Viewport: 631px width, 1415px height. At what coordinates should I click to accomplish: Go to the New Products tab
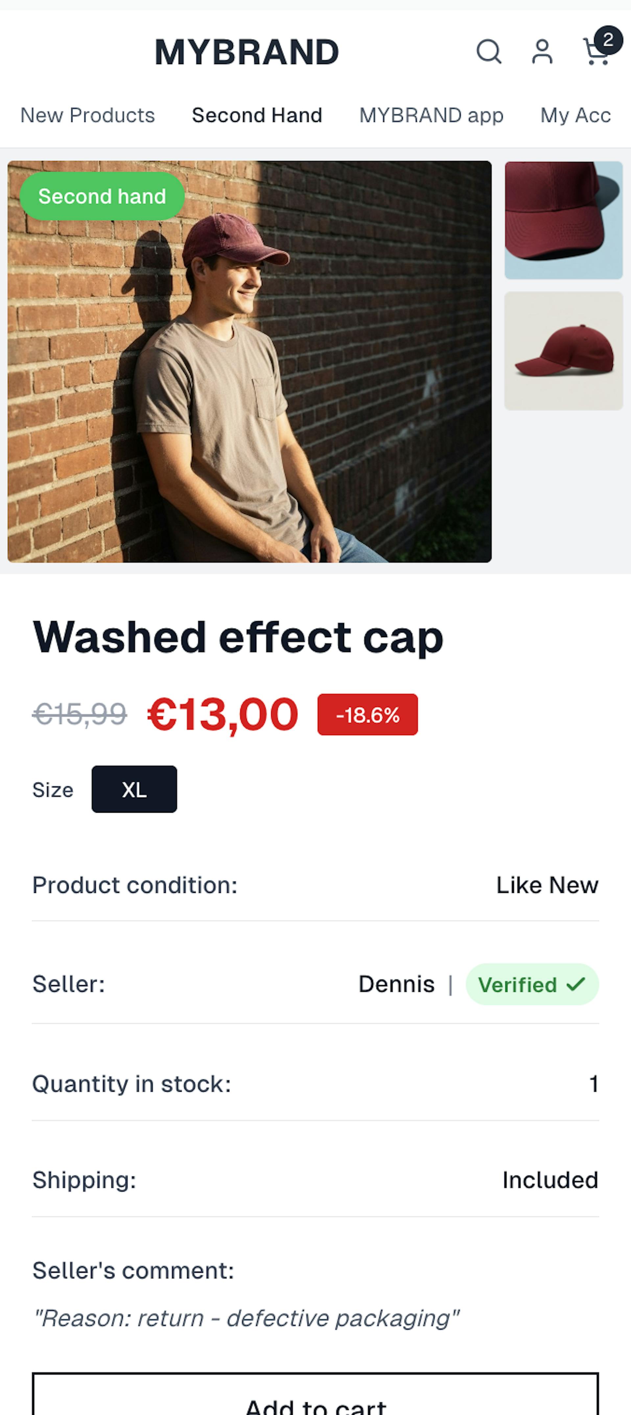click(x=88, y=115)
